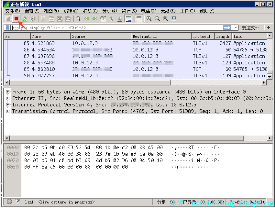Expand the Transmission Control Protocol node
The width and height of the screenshot is (275, 208).
[x=8, y=111]
